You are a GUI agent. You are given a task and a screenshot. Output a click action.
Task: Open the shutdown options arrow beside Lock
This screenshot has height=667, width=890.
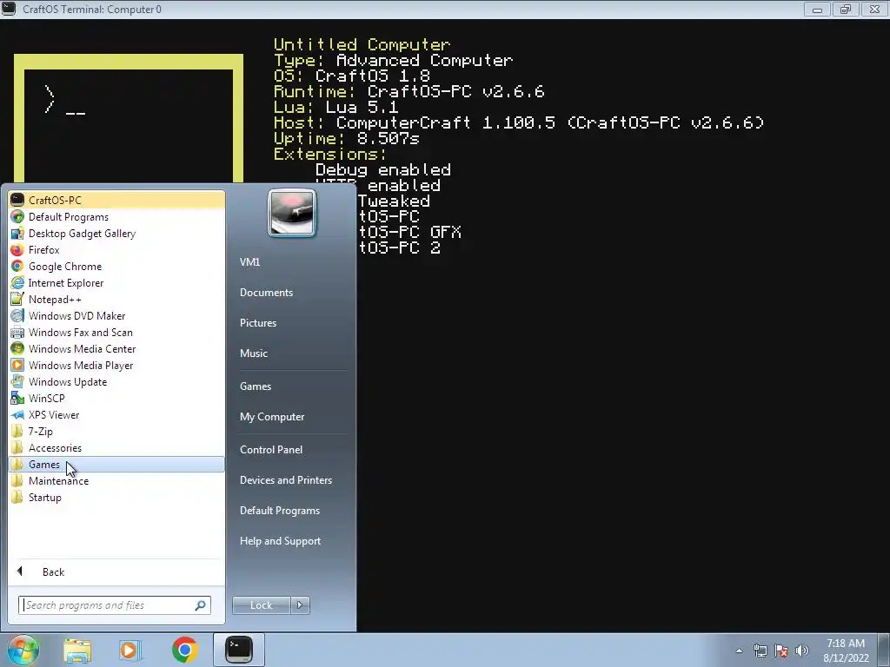click(300, 605)
